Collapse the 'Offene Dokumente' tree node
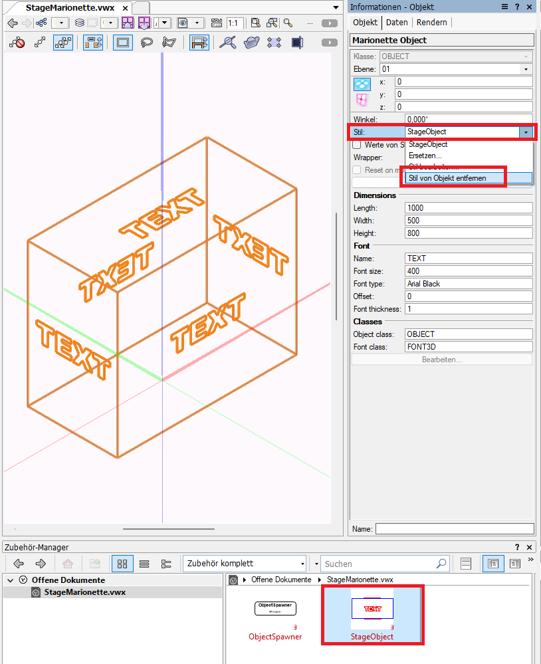Screen dimensions: 541x664 pos(10,580)
